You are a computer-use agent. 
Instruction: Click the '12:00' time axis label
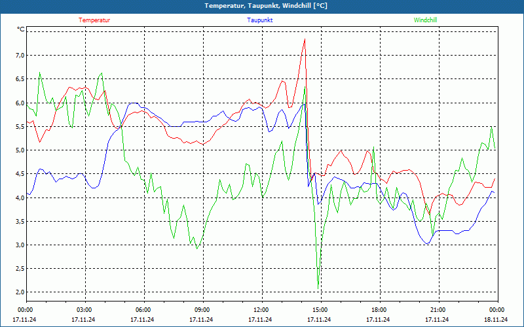[261, 310]
